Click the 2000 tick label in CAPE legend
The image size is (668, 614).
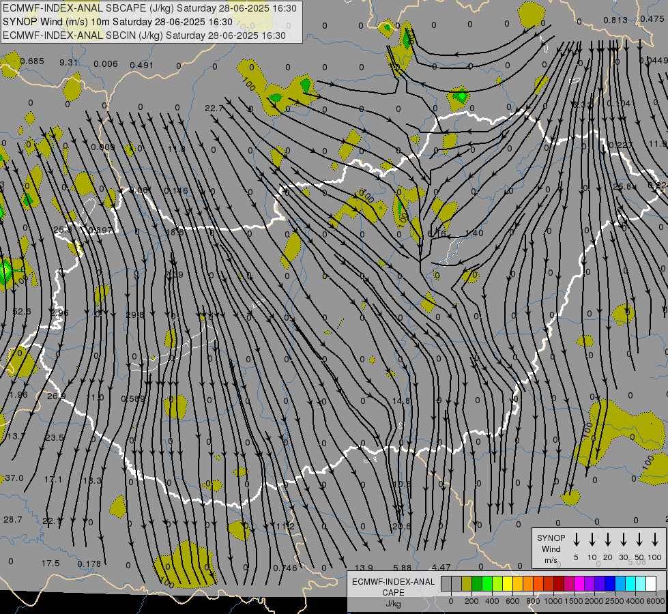pyautogui.click(x=594, y=601)
